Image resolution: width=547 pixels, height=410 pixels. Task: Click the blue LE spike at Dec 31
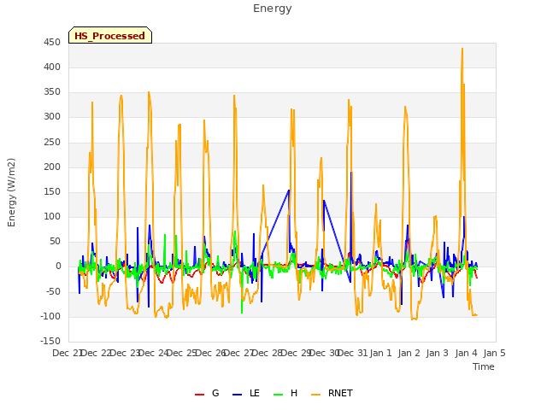point(351,173)
